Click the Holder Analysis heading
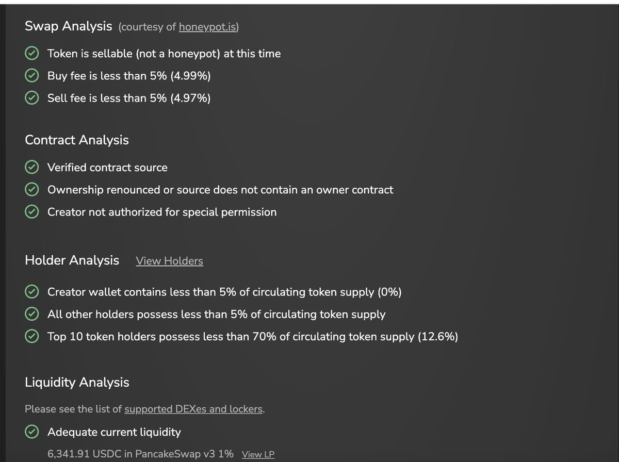 [x=72, y=260]
